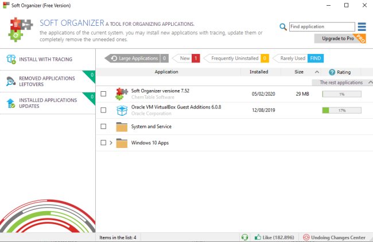The image size is (373, 242).
Task: Click the Undoing Changes Center target icon
Action: [306, 237]
